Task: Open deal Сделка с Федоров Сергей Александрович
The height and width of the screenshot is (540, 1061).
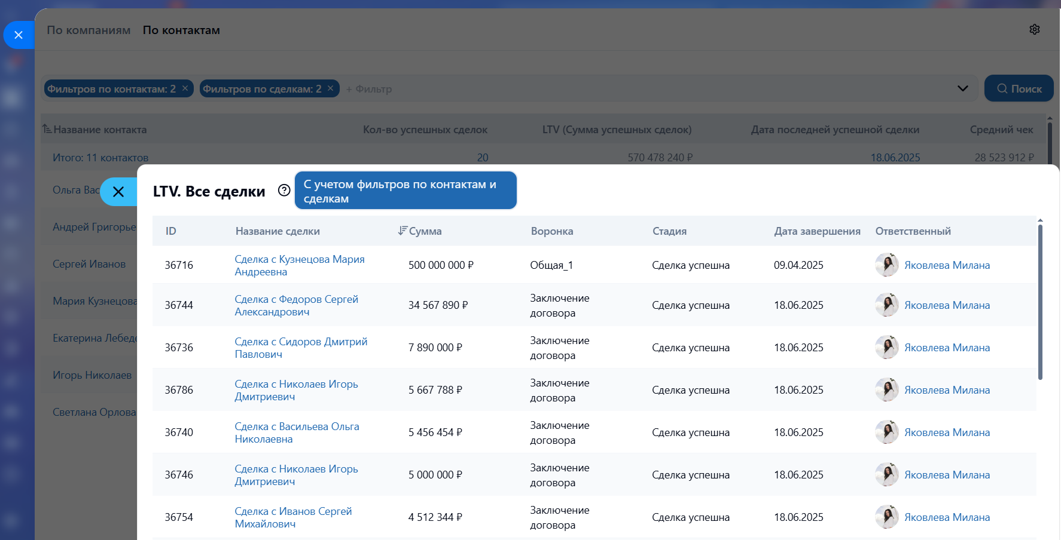Action: (296, 305)
